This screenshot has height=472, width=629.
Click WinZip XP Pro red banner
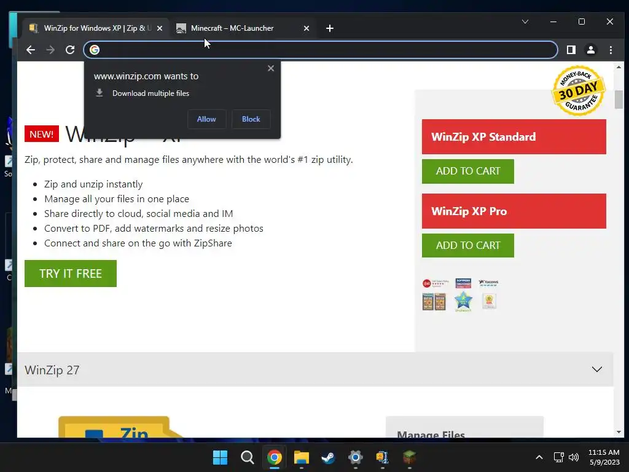point(514,211)
